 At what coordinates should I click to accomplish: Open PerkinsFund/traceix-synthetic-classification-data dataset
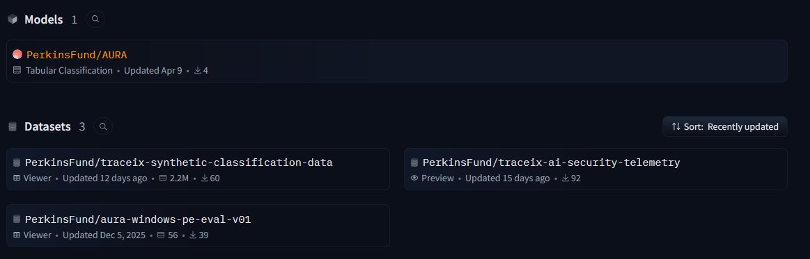point(179,162)
